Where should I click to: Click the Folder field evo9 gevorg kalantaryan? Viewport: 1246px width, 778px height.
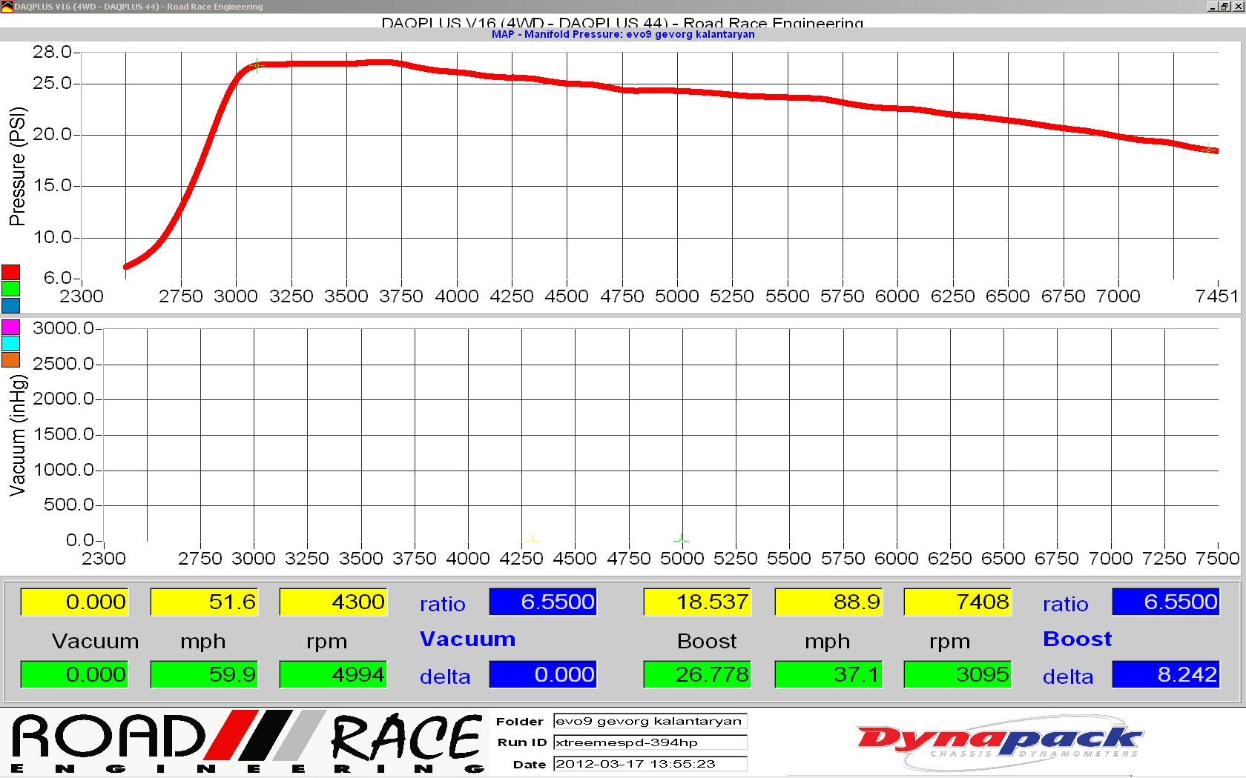tap(650, 721)
